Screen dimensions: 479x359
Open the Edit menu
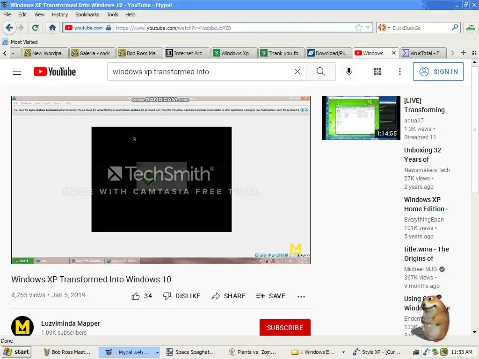(x=22, y=14)
